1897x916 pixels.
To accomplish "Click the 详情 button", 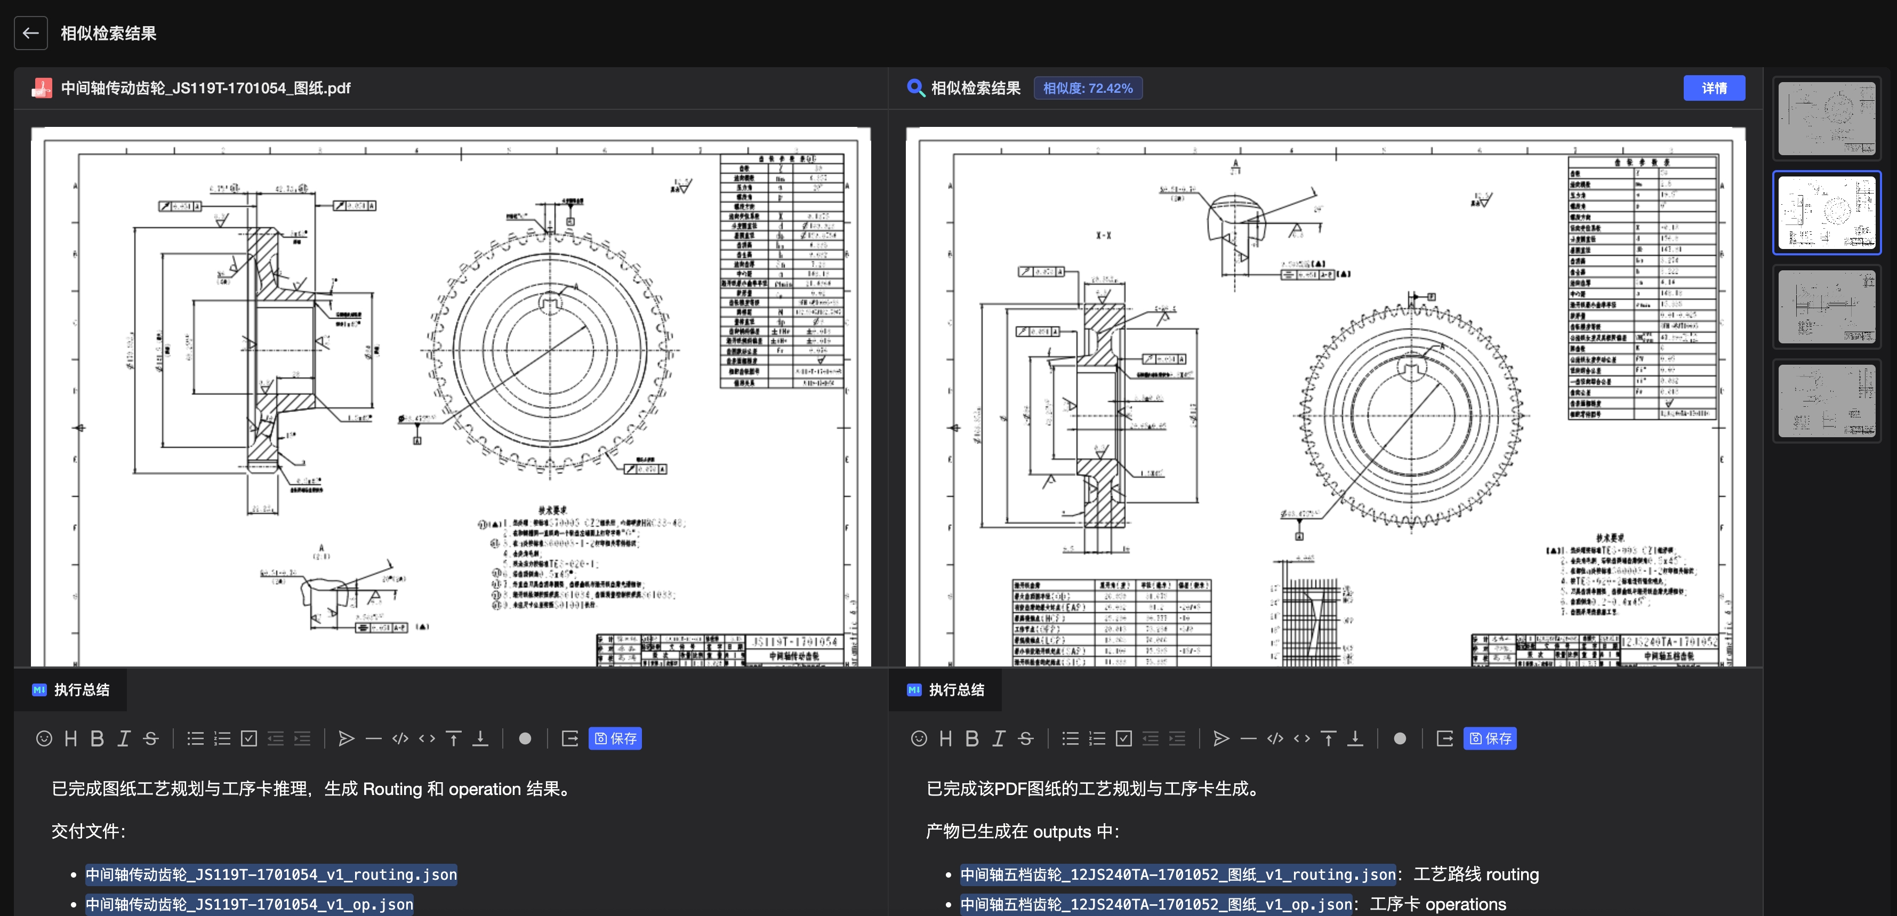I will pos(1714,89).
